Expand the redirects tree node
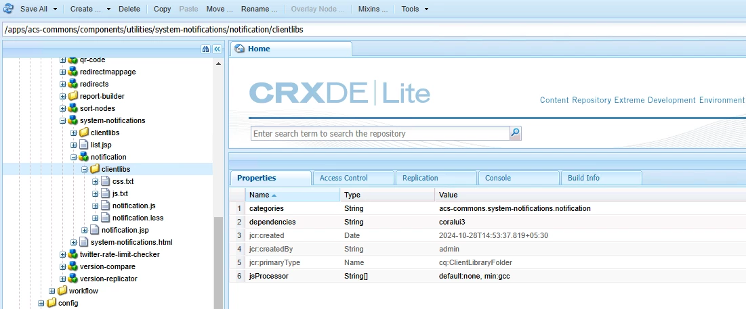The width and height of the screenshot is (746, 309). point(62,84)
